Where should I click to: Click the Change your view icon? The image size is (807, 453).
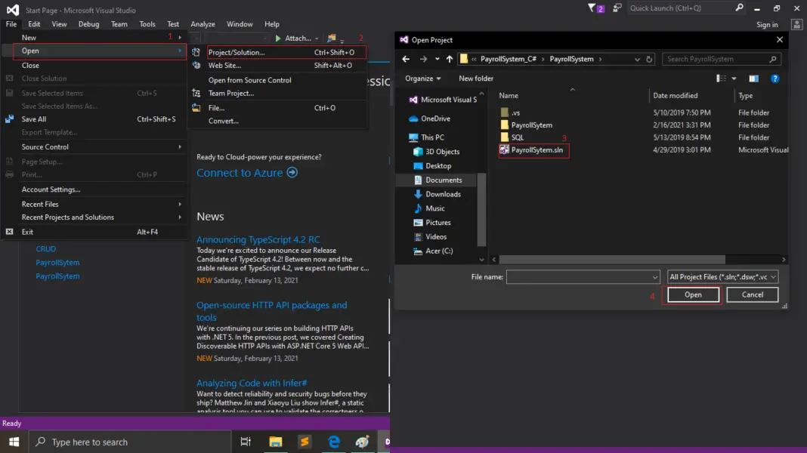721,79
